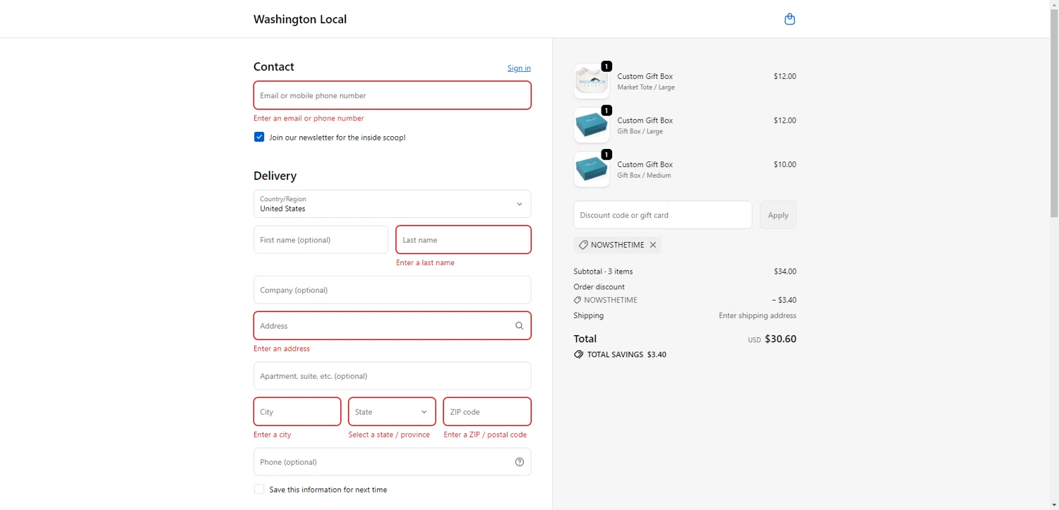Click the Market Tote / Large product thumbnail
The width and height of the screenshot is (1059, 510).
(592, 81)
